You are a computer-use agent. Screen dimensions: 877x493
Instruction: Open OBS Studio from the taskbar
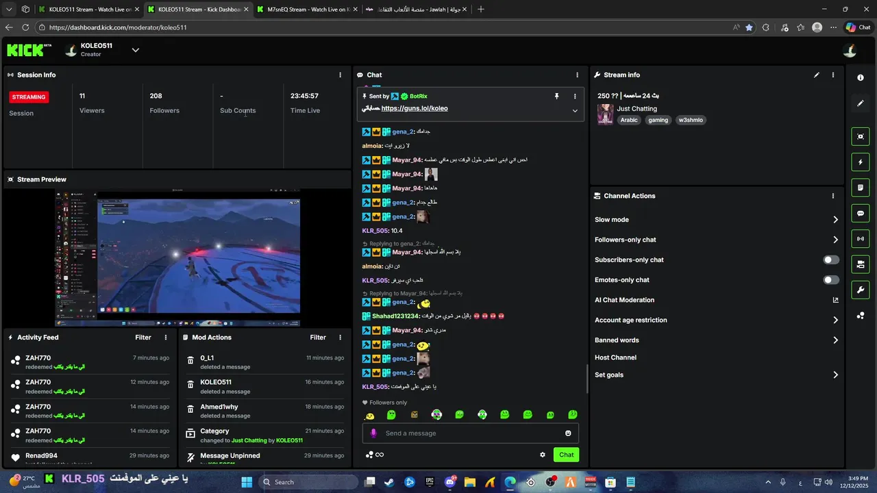550,482
